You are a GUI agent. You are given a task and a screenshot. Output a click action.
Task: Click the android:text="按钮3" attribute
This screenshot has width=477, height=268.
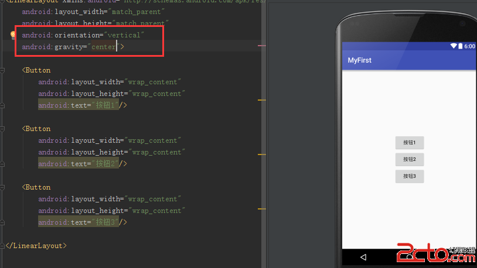pyautogui.click(x=79, y=222)
